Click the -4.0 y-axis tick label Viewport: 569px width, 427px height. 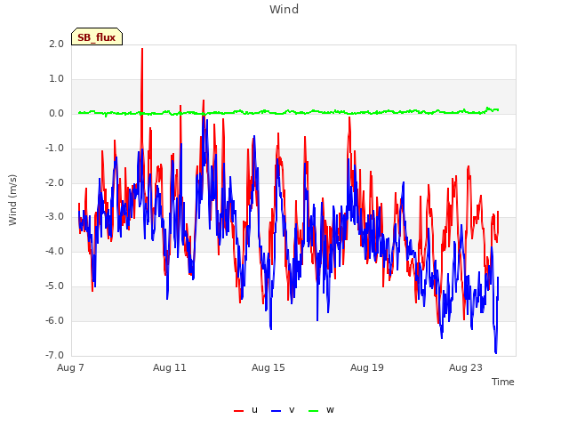pos(54,251)
